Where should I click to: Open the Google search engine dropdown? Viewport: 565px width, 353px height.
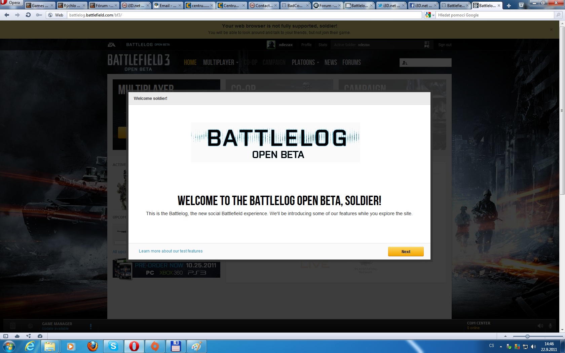point(430,15)
